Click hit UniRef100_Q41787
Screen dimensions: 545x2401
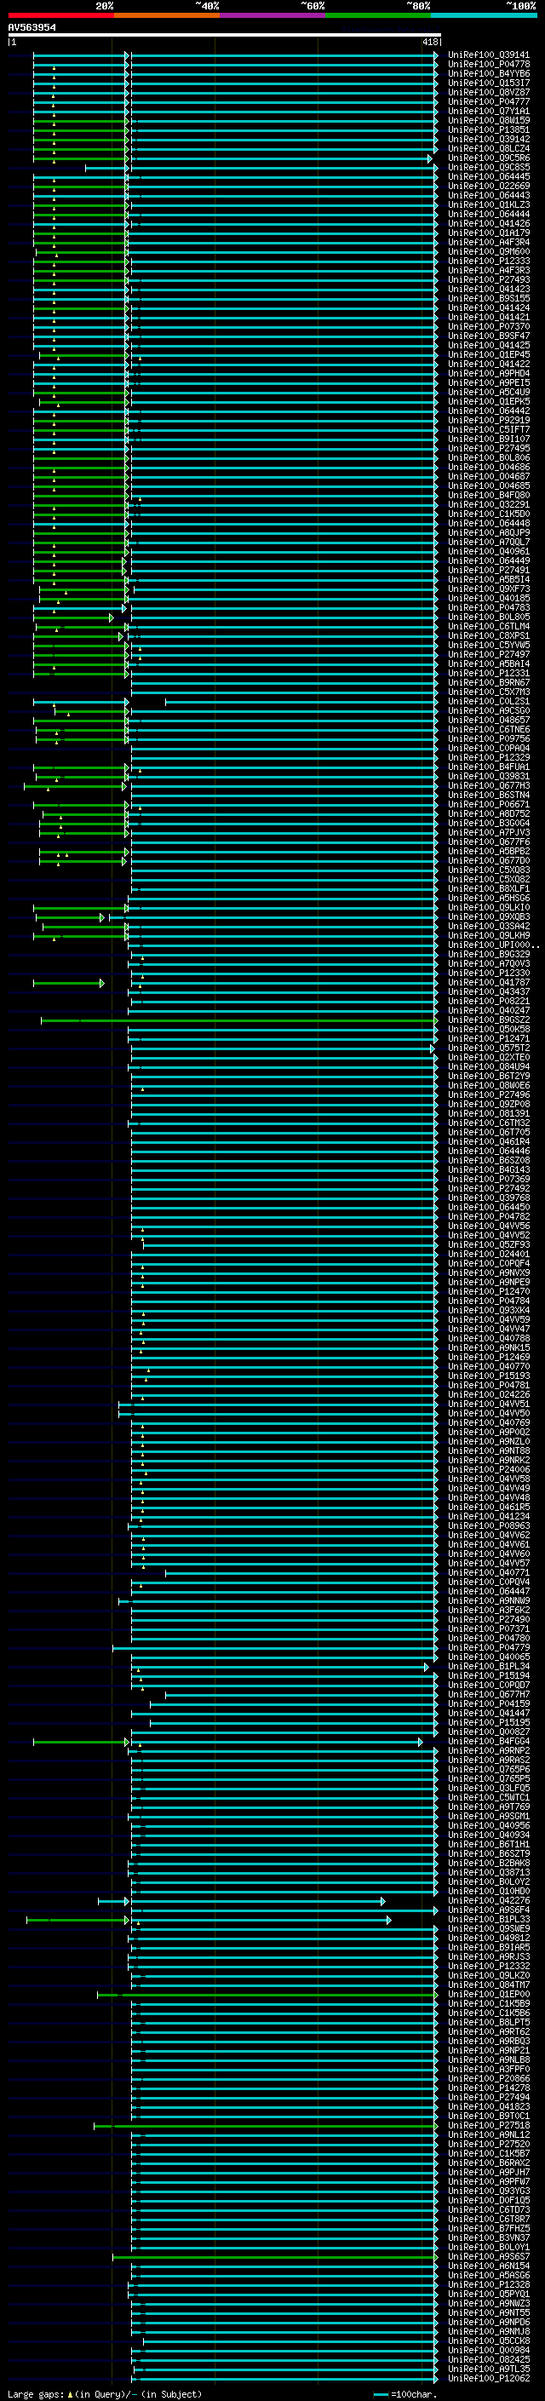click(x=489, y=982)
